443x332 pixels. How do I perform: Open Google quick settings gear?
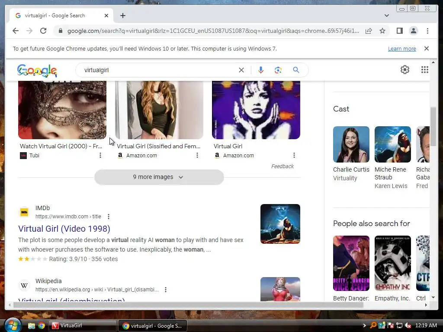click(404, 70)
